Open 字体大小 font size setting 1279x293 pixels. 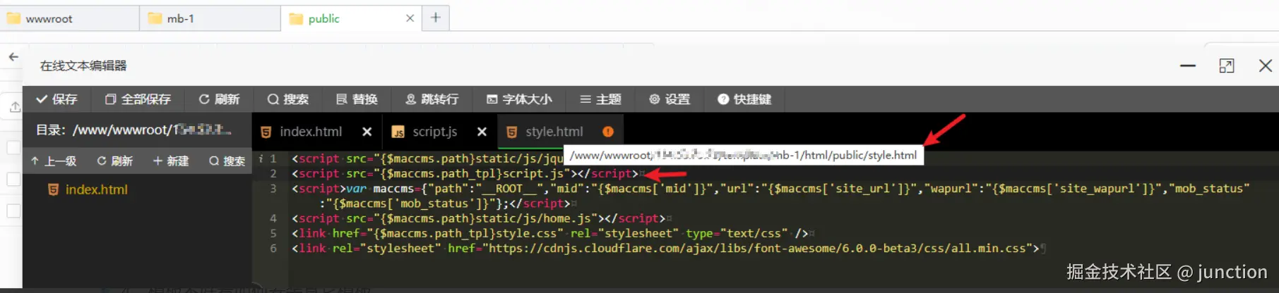pos(519,99)
